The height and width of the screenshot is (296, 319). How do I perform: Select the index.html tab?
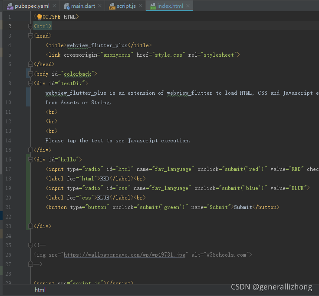[x=170, y=6]
